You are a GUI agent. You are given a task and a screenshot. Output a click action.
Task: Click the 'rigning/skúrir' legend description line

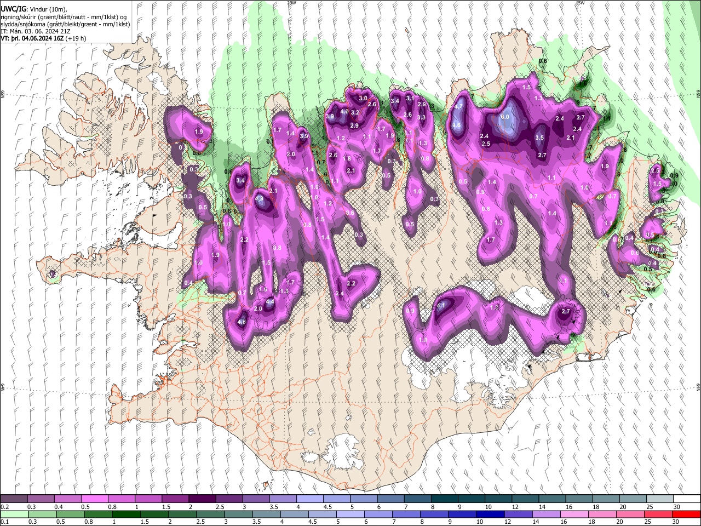tap(64, 17)
